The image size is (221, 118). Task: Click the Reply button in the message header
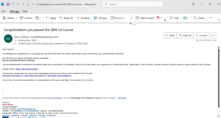[x=170, y=35]
